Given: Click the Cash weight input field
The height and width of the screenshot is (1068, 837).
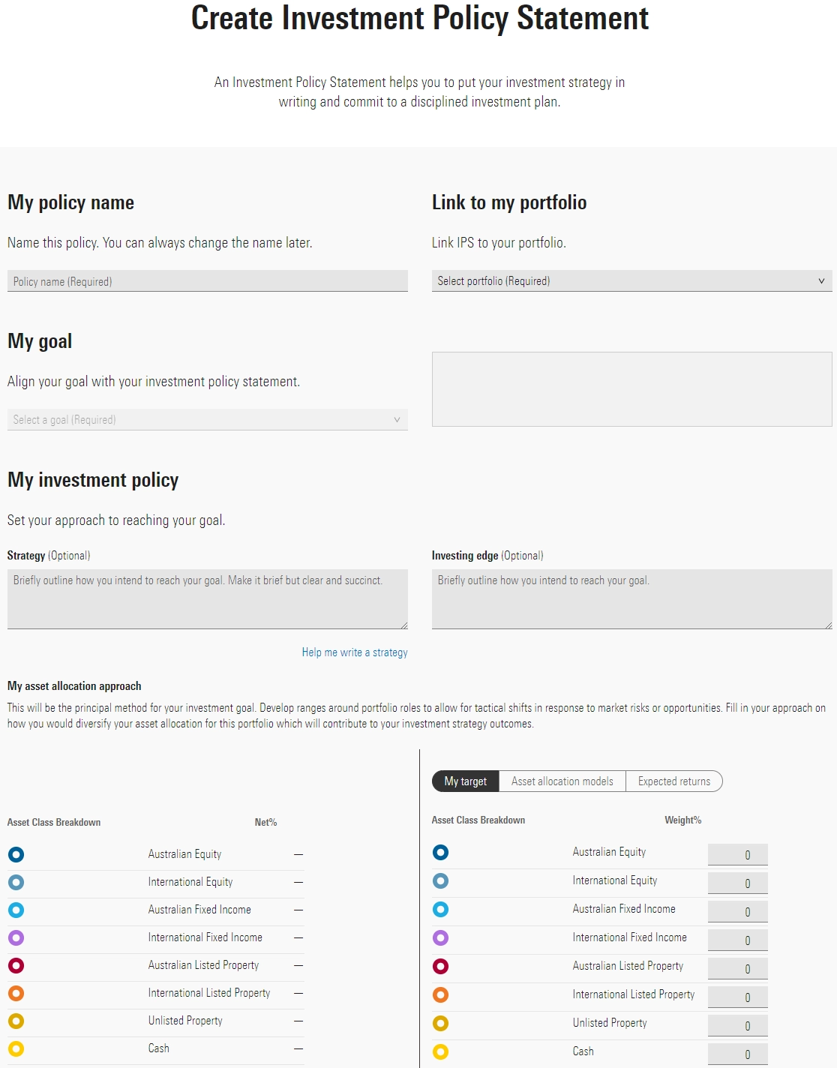Looking at the screenshot, I should (737, 1054).
